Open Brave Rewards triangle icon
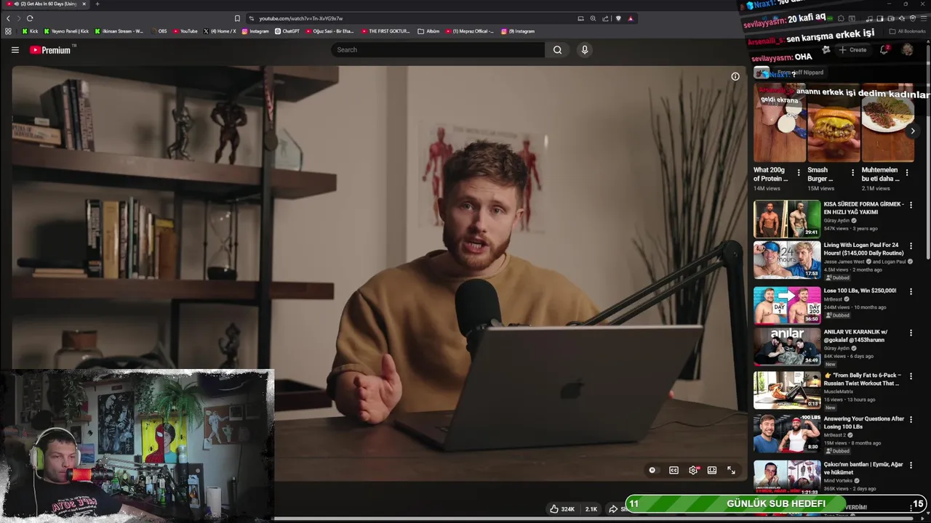 631,18
